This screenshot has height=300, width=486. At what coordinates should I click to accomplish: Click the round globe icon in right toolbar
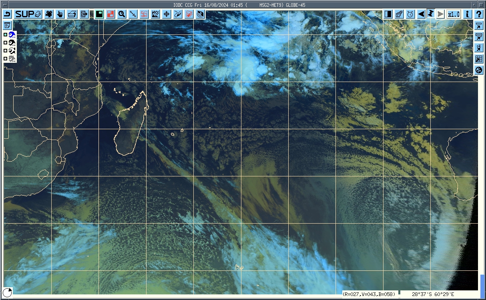point(479,70)
